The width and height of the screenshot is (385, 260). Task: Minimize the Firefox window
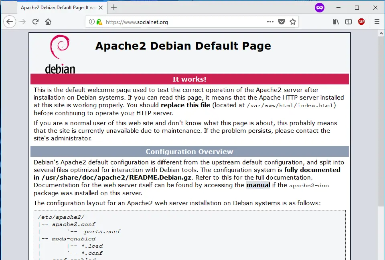tap(338, 8)
